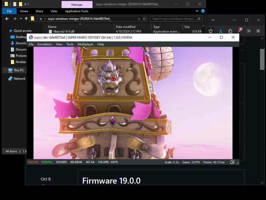
Task: Click the Explorer search box
Action: point(176,19)
